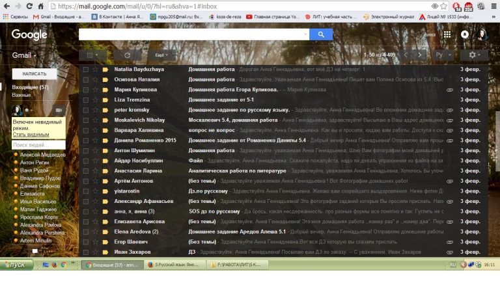Screen dimensions: 500x281
Task: Go to the next page of emails
Action: (x=422, y=55)
